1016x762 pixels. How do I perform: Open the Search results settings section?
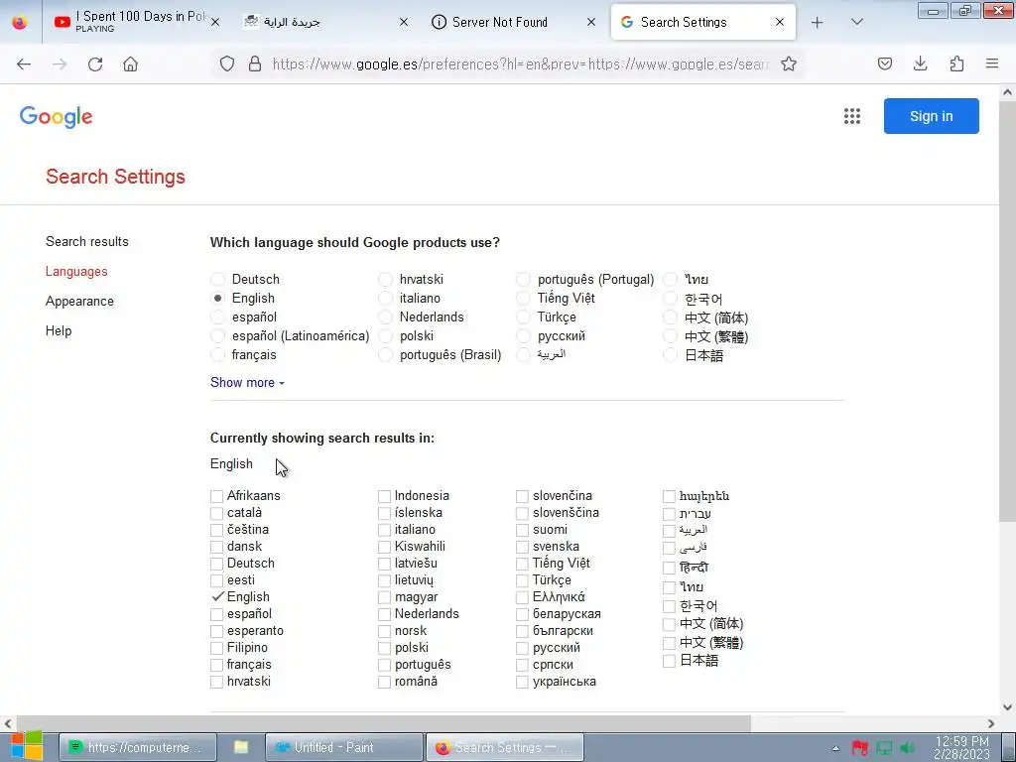pos(87,242)
